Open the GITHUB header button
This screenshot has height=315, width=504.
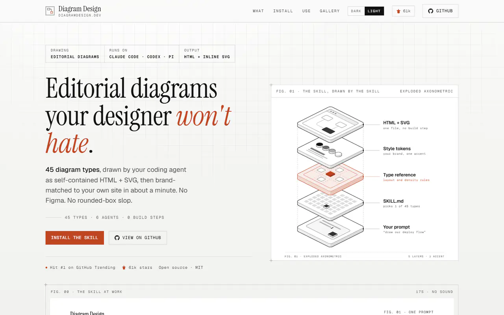coord(440,11)
